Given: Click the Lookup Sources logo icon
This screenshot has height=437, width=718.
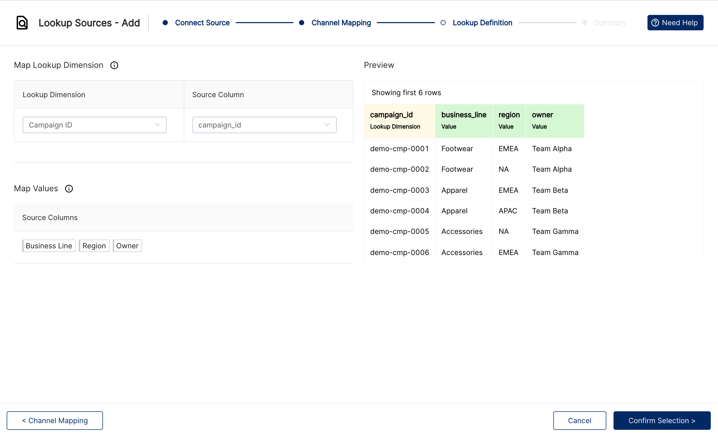Looking at the screenshot, I should click(22, 23).
